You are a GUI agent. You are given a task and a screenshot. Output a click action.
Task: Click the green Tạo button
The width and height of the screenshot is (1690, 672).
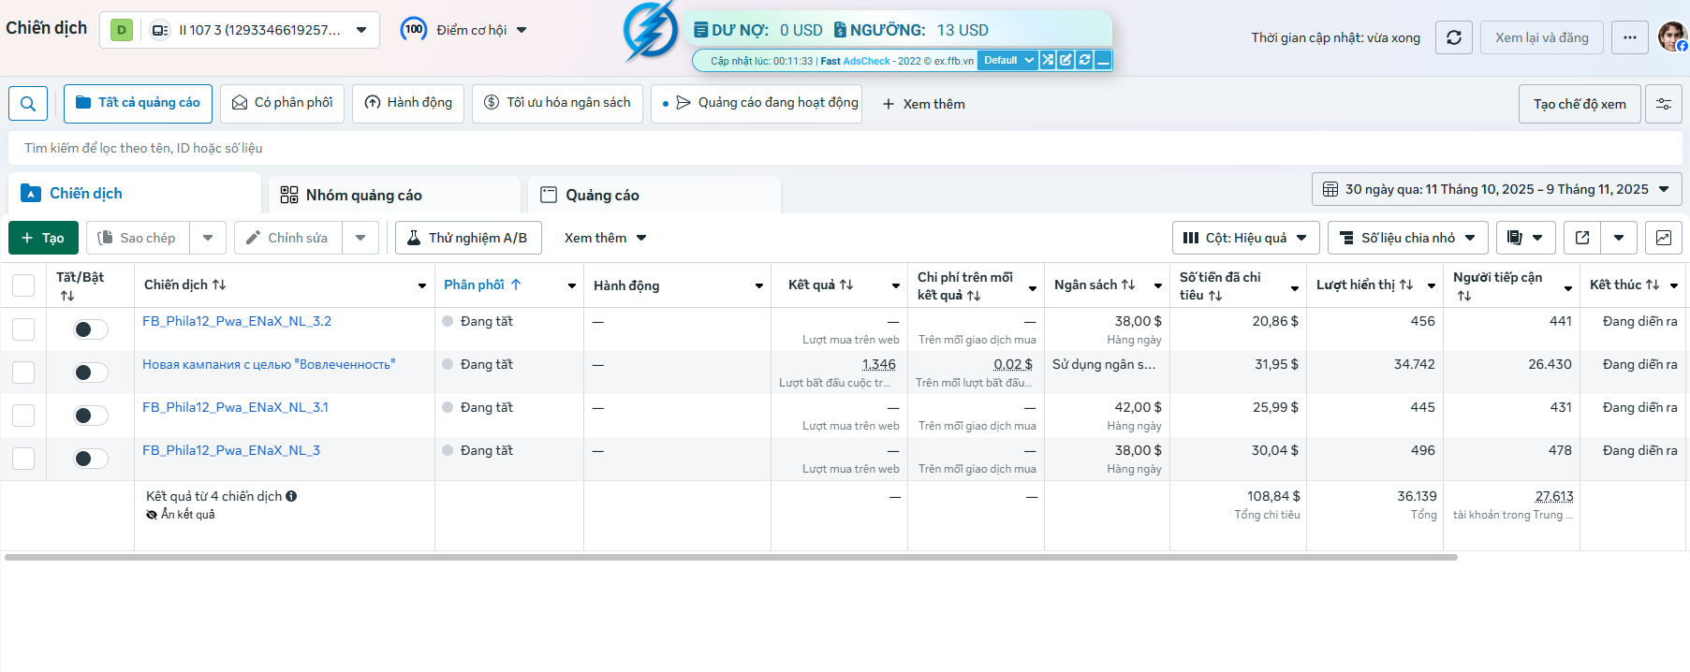[43, 238]
